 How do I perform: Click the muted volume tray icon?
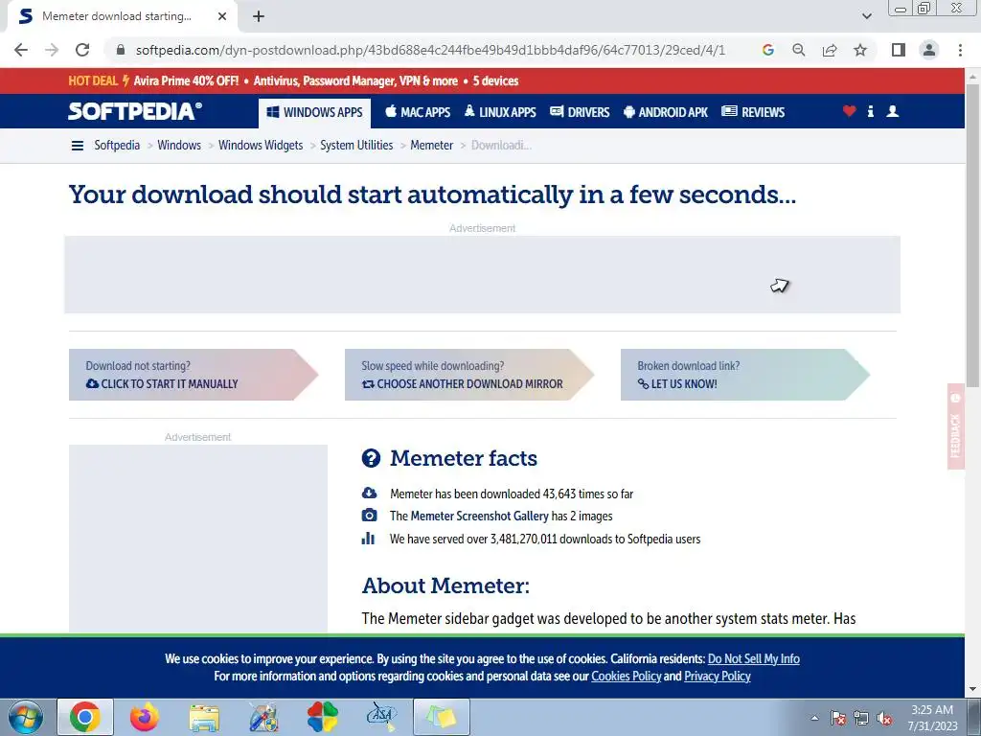884,718
